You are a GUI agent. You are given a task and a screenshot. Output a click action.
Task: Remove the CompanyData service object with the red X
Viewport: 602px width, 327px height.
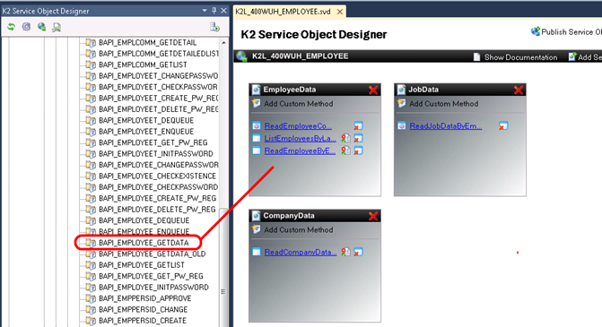coord(373,216)
